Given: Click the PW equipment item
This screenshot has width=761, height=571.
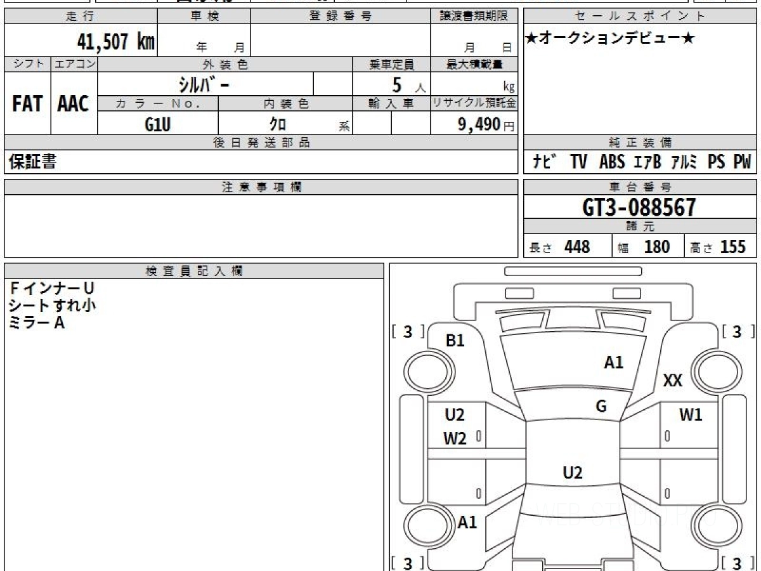Looking at the screenshot, I should [x=742, y=162].
